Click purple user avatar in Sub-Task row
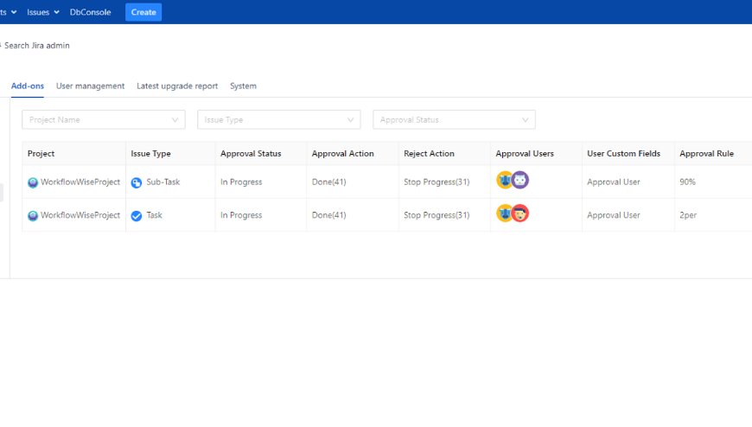The image size is (752, 427). pos(520,180)
